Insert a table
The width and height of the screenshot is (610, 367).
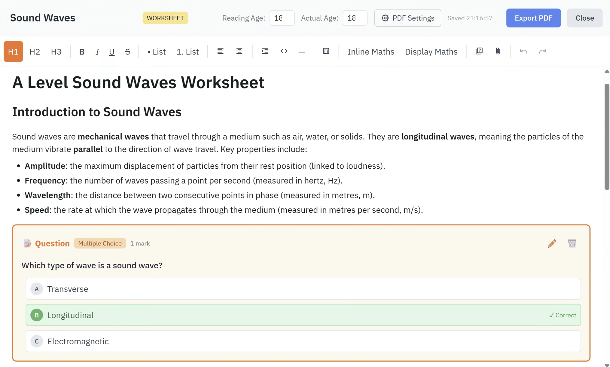(x=326, y=51)
